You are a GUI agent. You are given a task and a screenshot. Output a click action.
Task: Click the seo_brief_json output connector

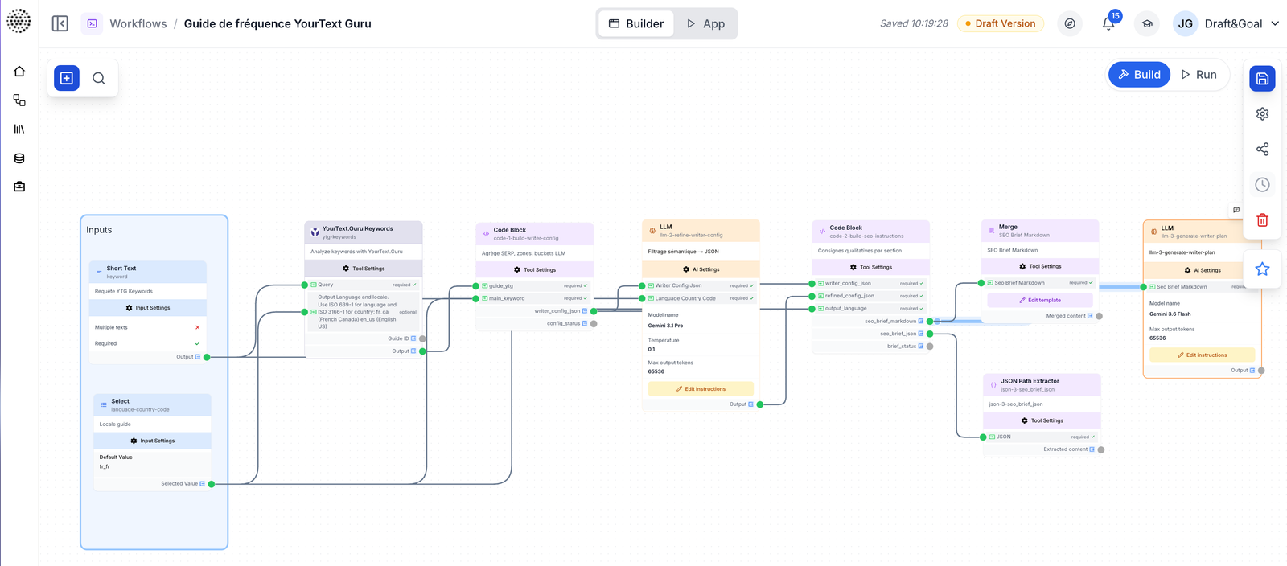(930, 334)
